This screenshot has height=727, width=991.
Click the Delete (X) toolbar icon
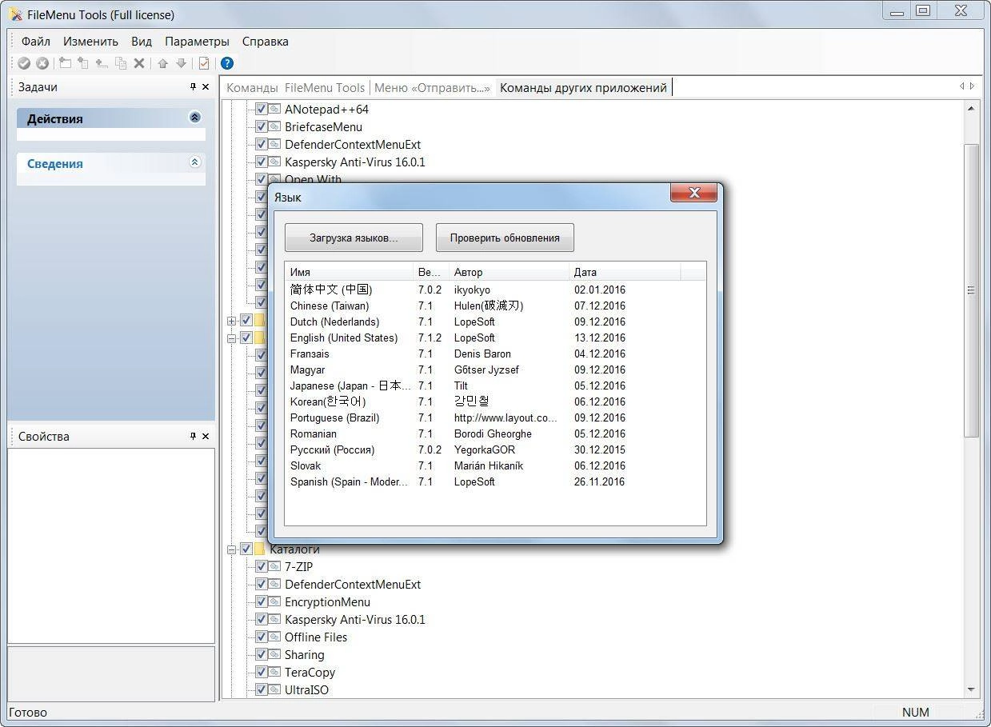(x=139, y=63)
